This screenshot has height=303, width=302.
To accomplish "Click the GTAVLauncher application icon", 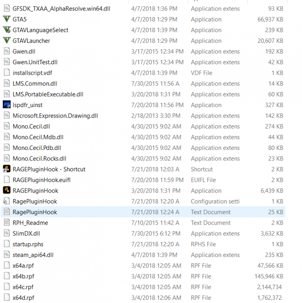I will [7, 40].
